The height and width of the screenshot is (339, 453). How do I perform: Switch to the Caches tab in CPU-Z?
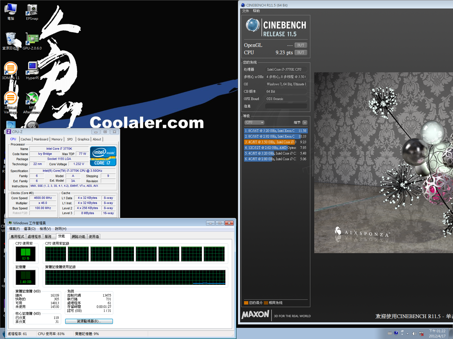tap(26, 139)
